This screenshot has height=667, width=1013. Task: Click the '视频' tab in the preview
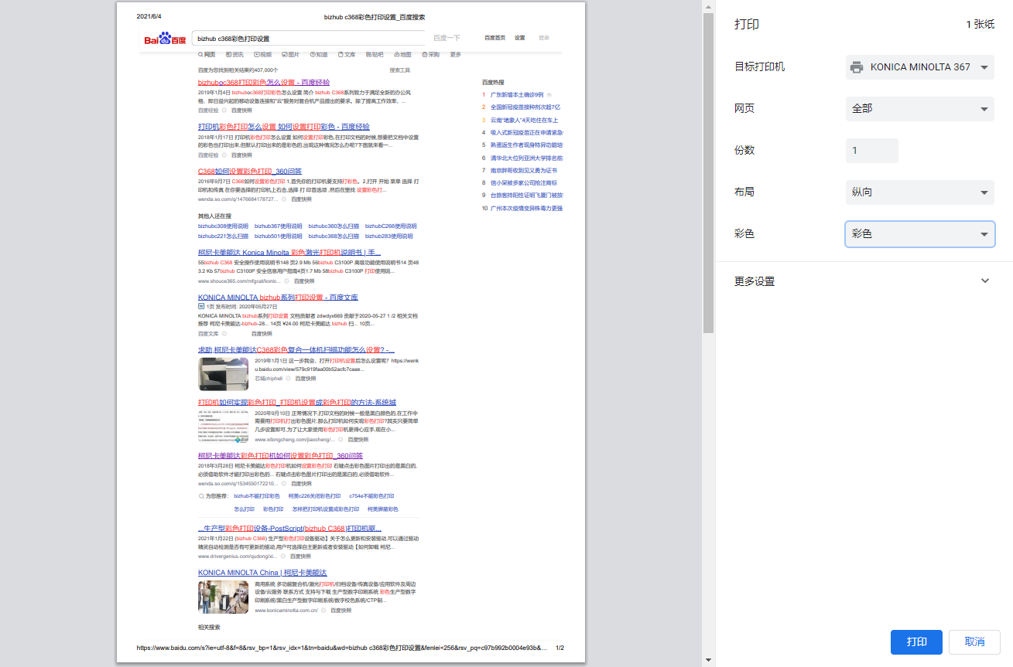262,55
